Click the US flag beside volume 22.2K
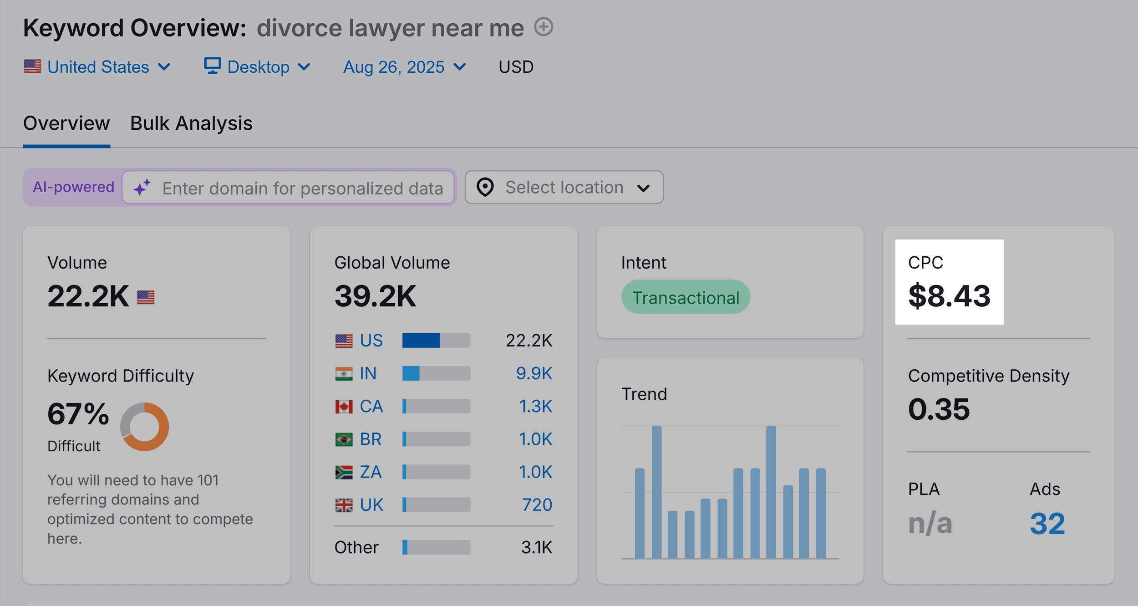The width and height of the screenshot is (1138, 606). click(x=146, y=297)
